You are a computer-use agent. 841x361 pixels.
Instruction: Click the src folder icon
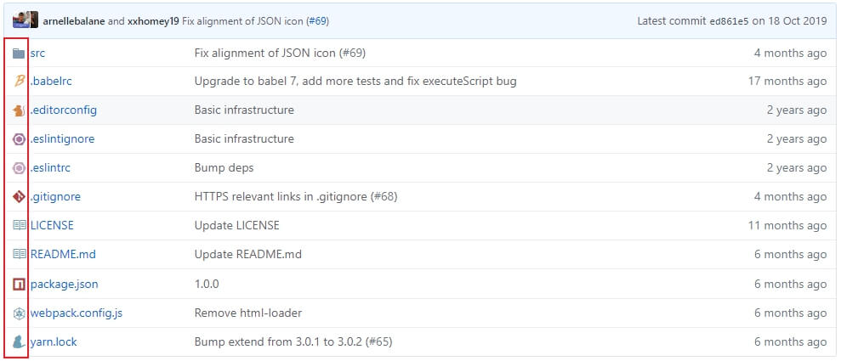(19, 53)
